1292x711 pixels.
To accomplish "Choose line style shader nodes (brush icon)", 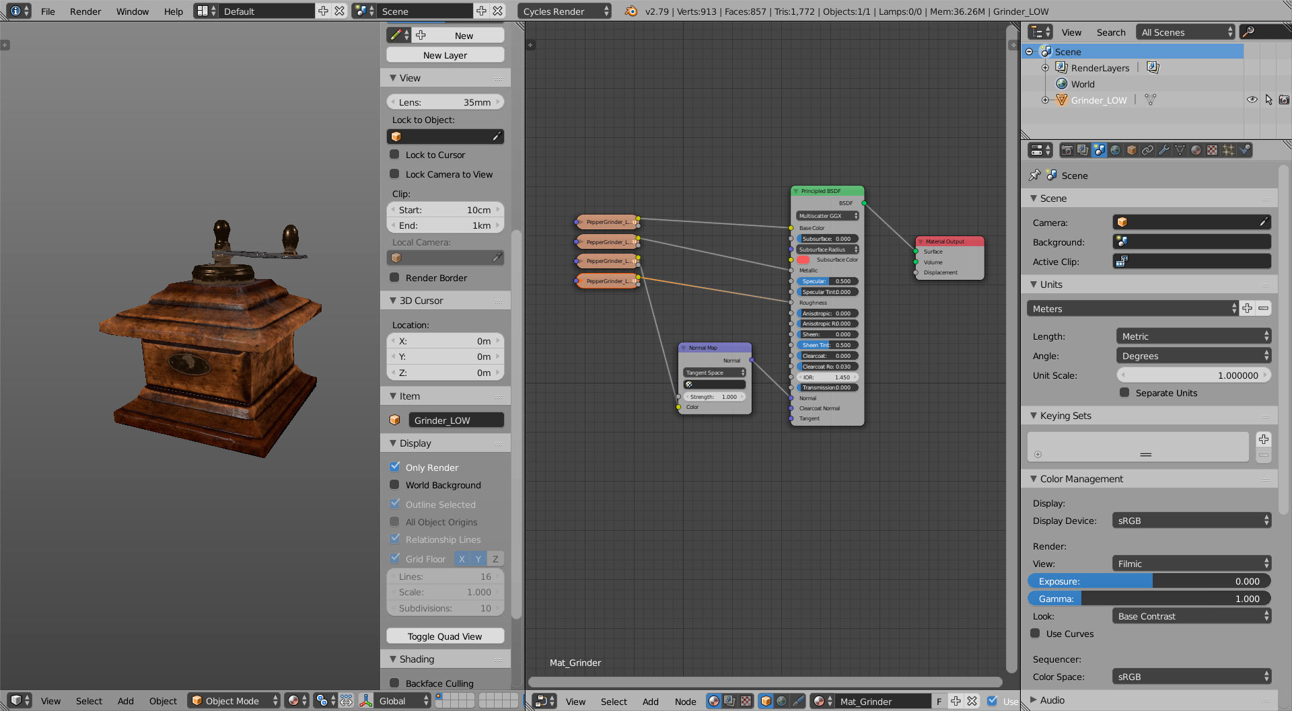I will tap(797, 701).
